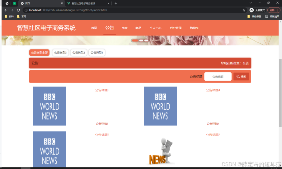Screen dimensions: 282x169
Task: Filter by 公告类型1
Action: tap(97, 53)
